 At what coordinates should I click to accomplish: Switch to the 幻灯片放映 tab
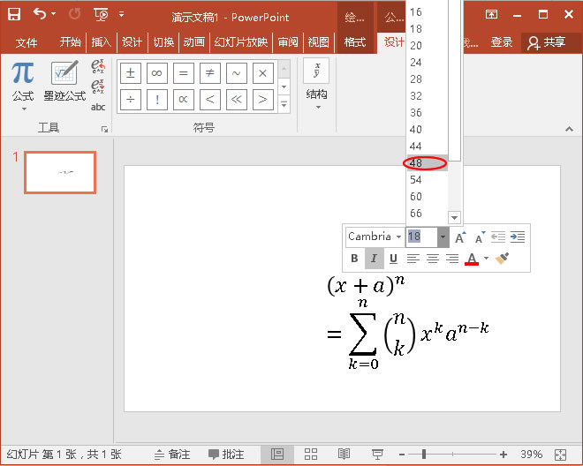tap(240, 42)
